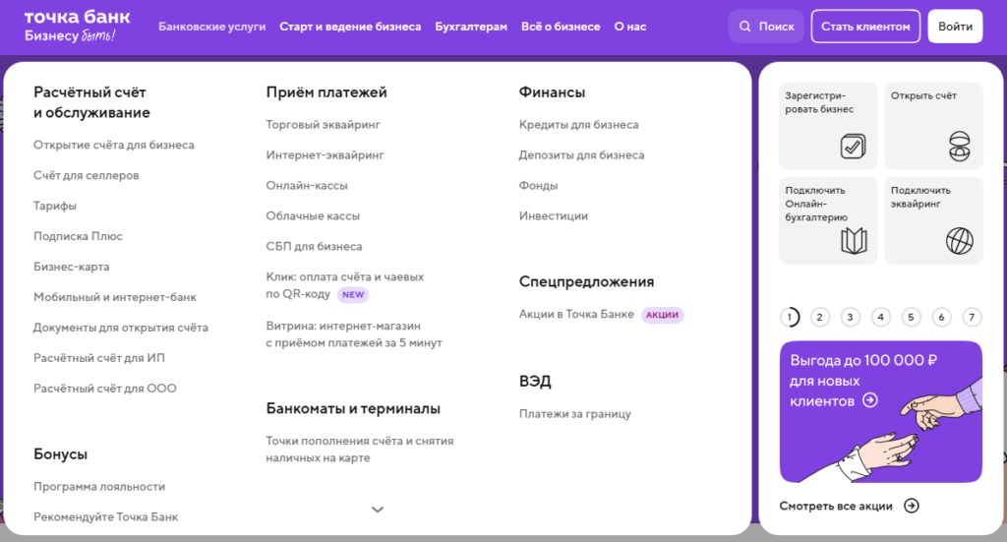Image resolution: width=1007 pixels, height=542 pixels.
Task: Select carousel page 6
Action: pyautogui.click(x=941, y=317)
